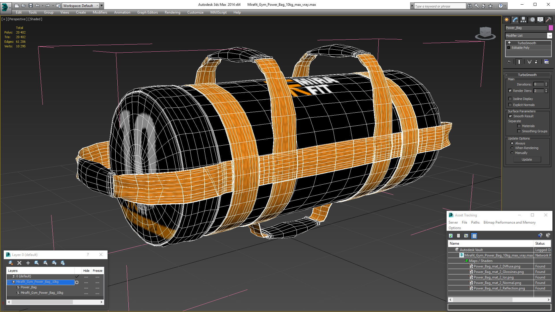Image resolution: width=555 pixels, height=312 pixels.
Task: Click Asset Tracking refresh icon
Action: point(451,236)
